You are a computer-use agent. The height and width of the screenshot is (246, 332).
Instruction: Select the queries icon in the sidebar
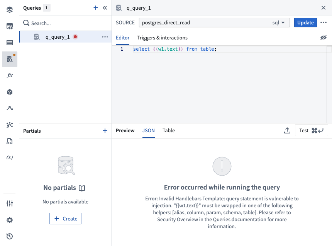tap(10, 59)
